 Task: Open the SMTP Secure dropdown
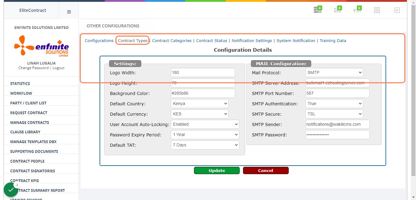(x=334, y=114)
